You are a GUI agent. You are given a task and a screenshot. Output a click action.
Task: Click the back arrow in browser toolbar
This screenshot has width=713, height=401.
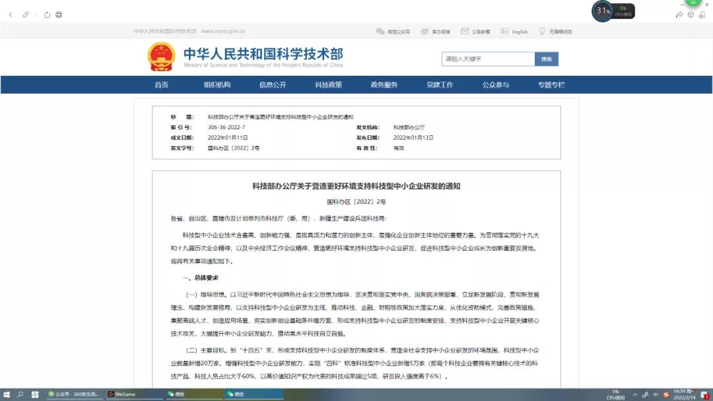click(x=11, y=15)
